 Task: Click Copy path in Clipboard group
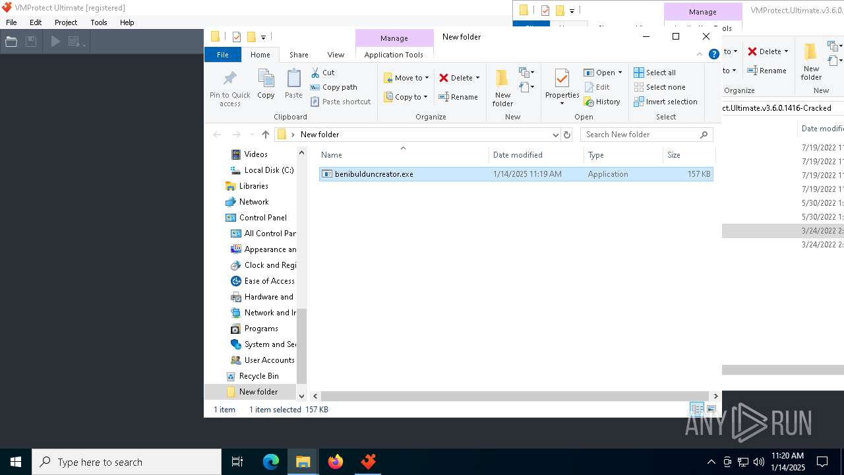coord(334,87)
